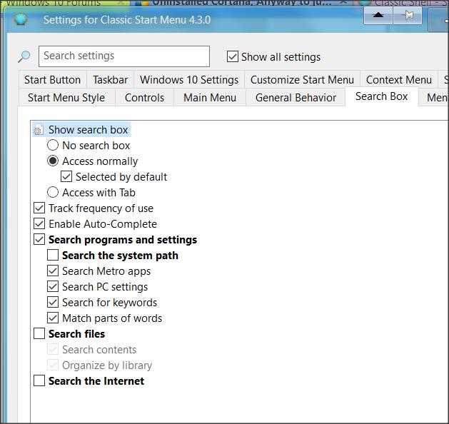Click the pin button in title bar
449x424 pixels.
(408, 15)
